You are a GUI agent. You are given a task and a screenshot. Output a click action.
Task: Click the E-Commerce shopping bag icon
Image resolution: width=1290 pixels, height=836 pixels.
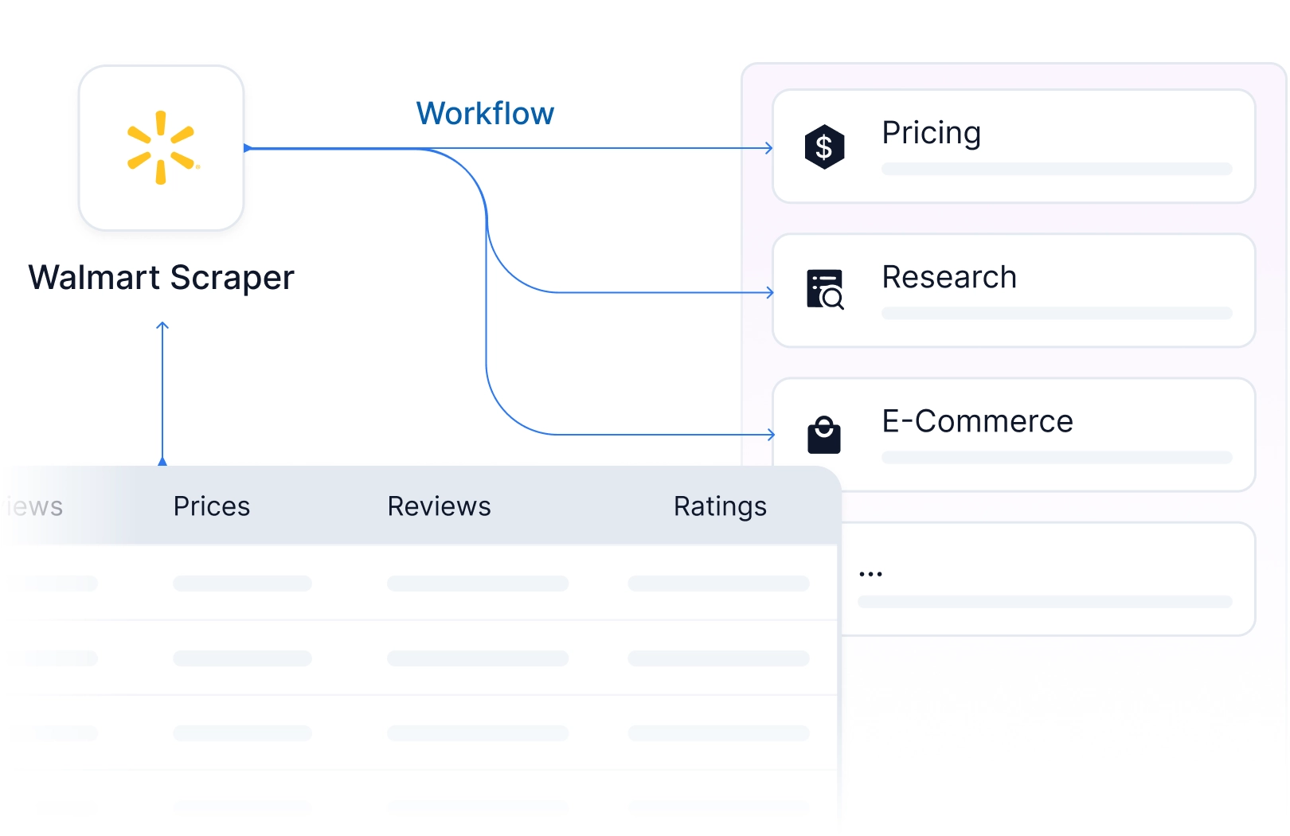point(824,434)
